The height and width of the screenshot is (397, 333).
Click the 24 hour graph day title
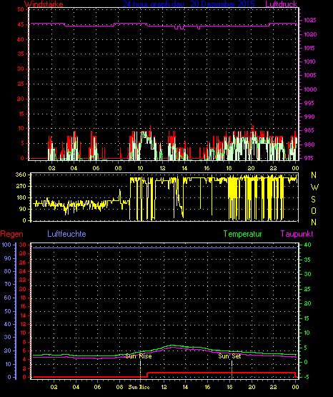[189, 4]
